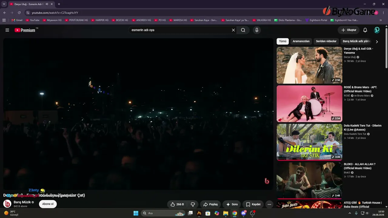Expand the tab search dropdown arrow
The height and width of the screenshot is (218, 388).
point(4,4)
